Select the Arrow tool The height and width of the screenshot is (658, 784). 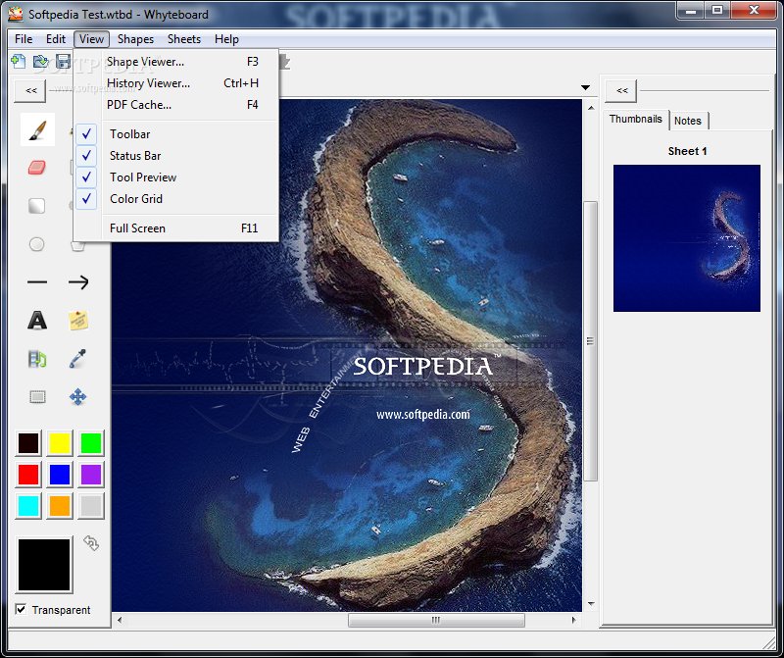pyautogui.click(x=78, y=282)
